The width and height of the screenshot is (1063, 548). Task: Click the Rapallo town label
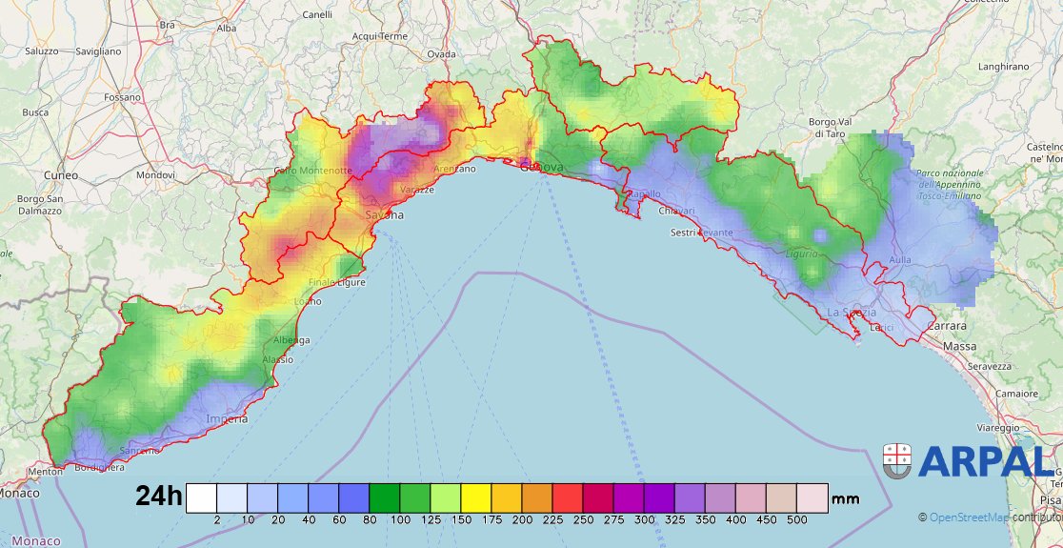645,194
